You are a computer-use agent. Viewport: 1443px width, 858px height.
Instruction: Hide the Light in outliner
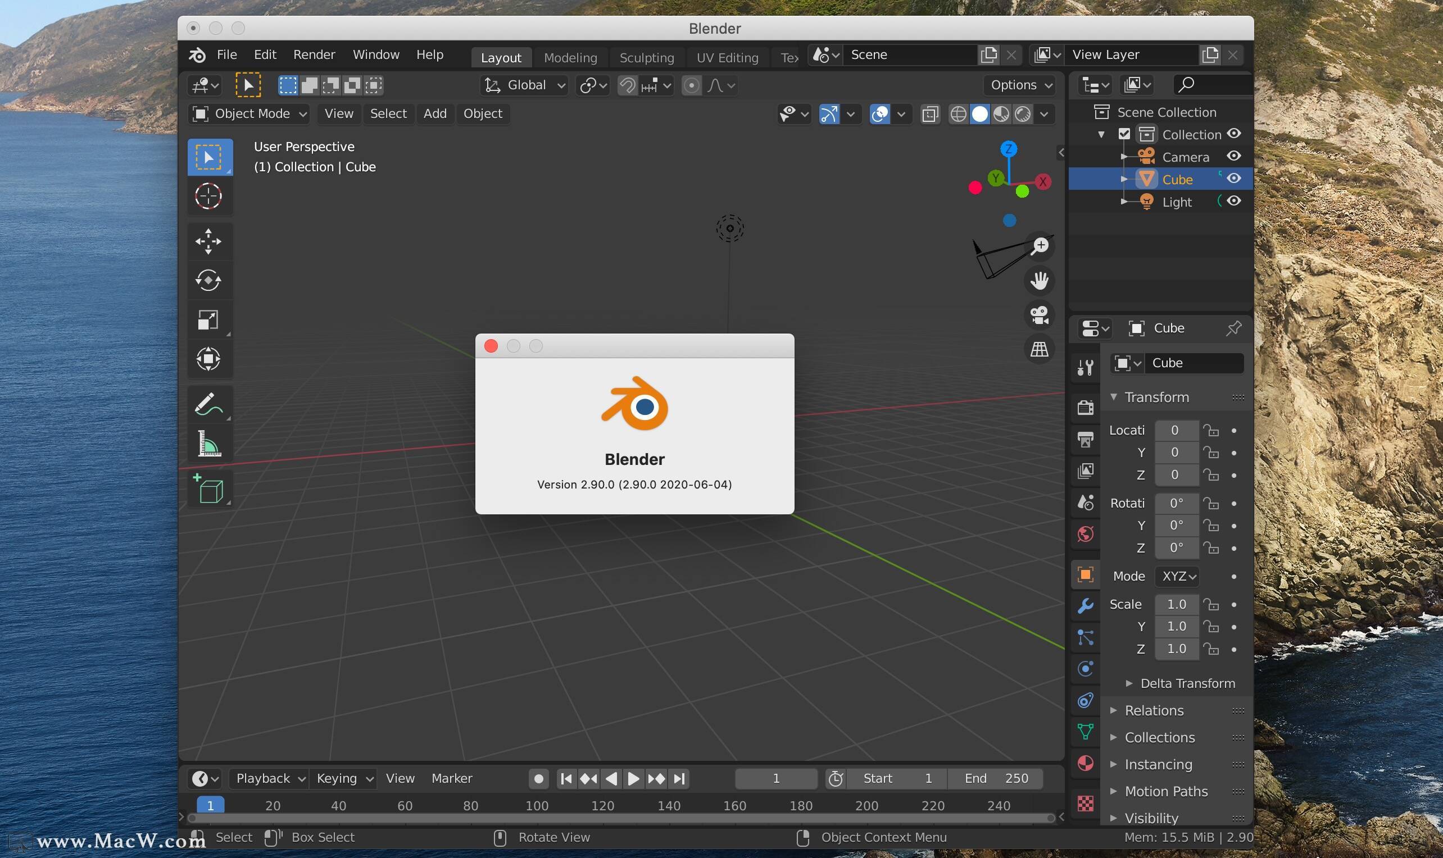click(x=1233, y=201)
